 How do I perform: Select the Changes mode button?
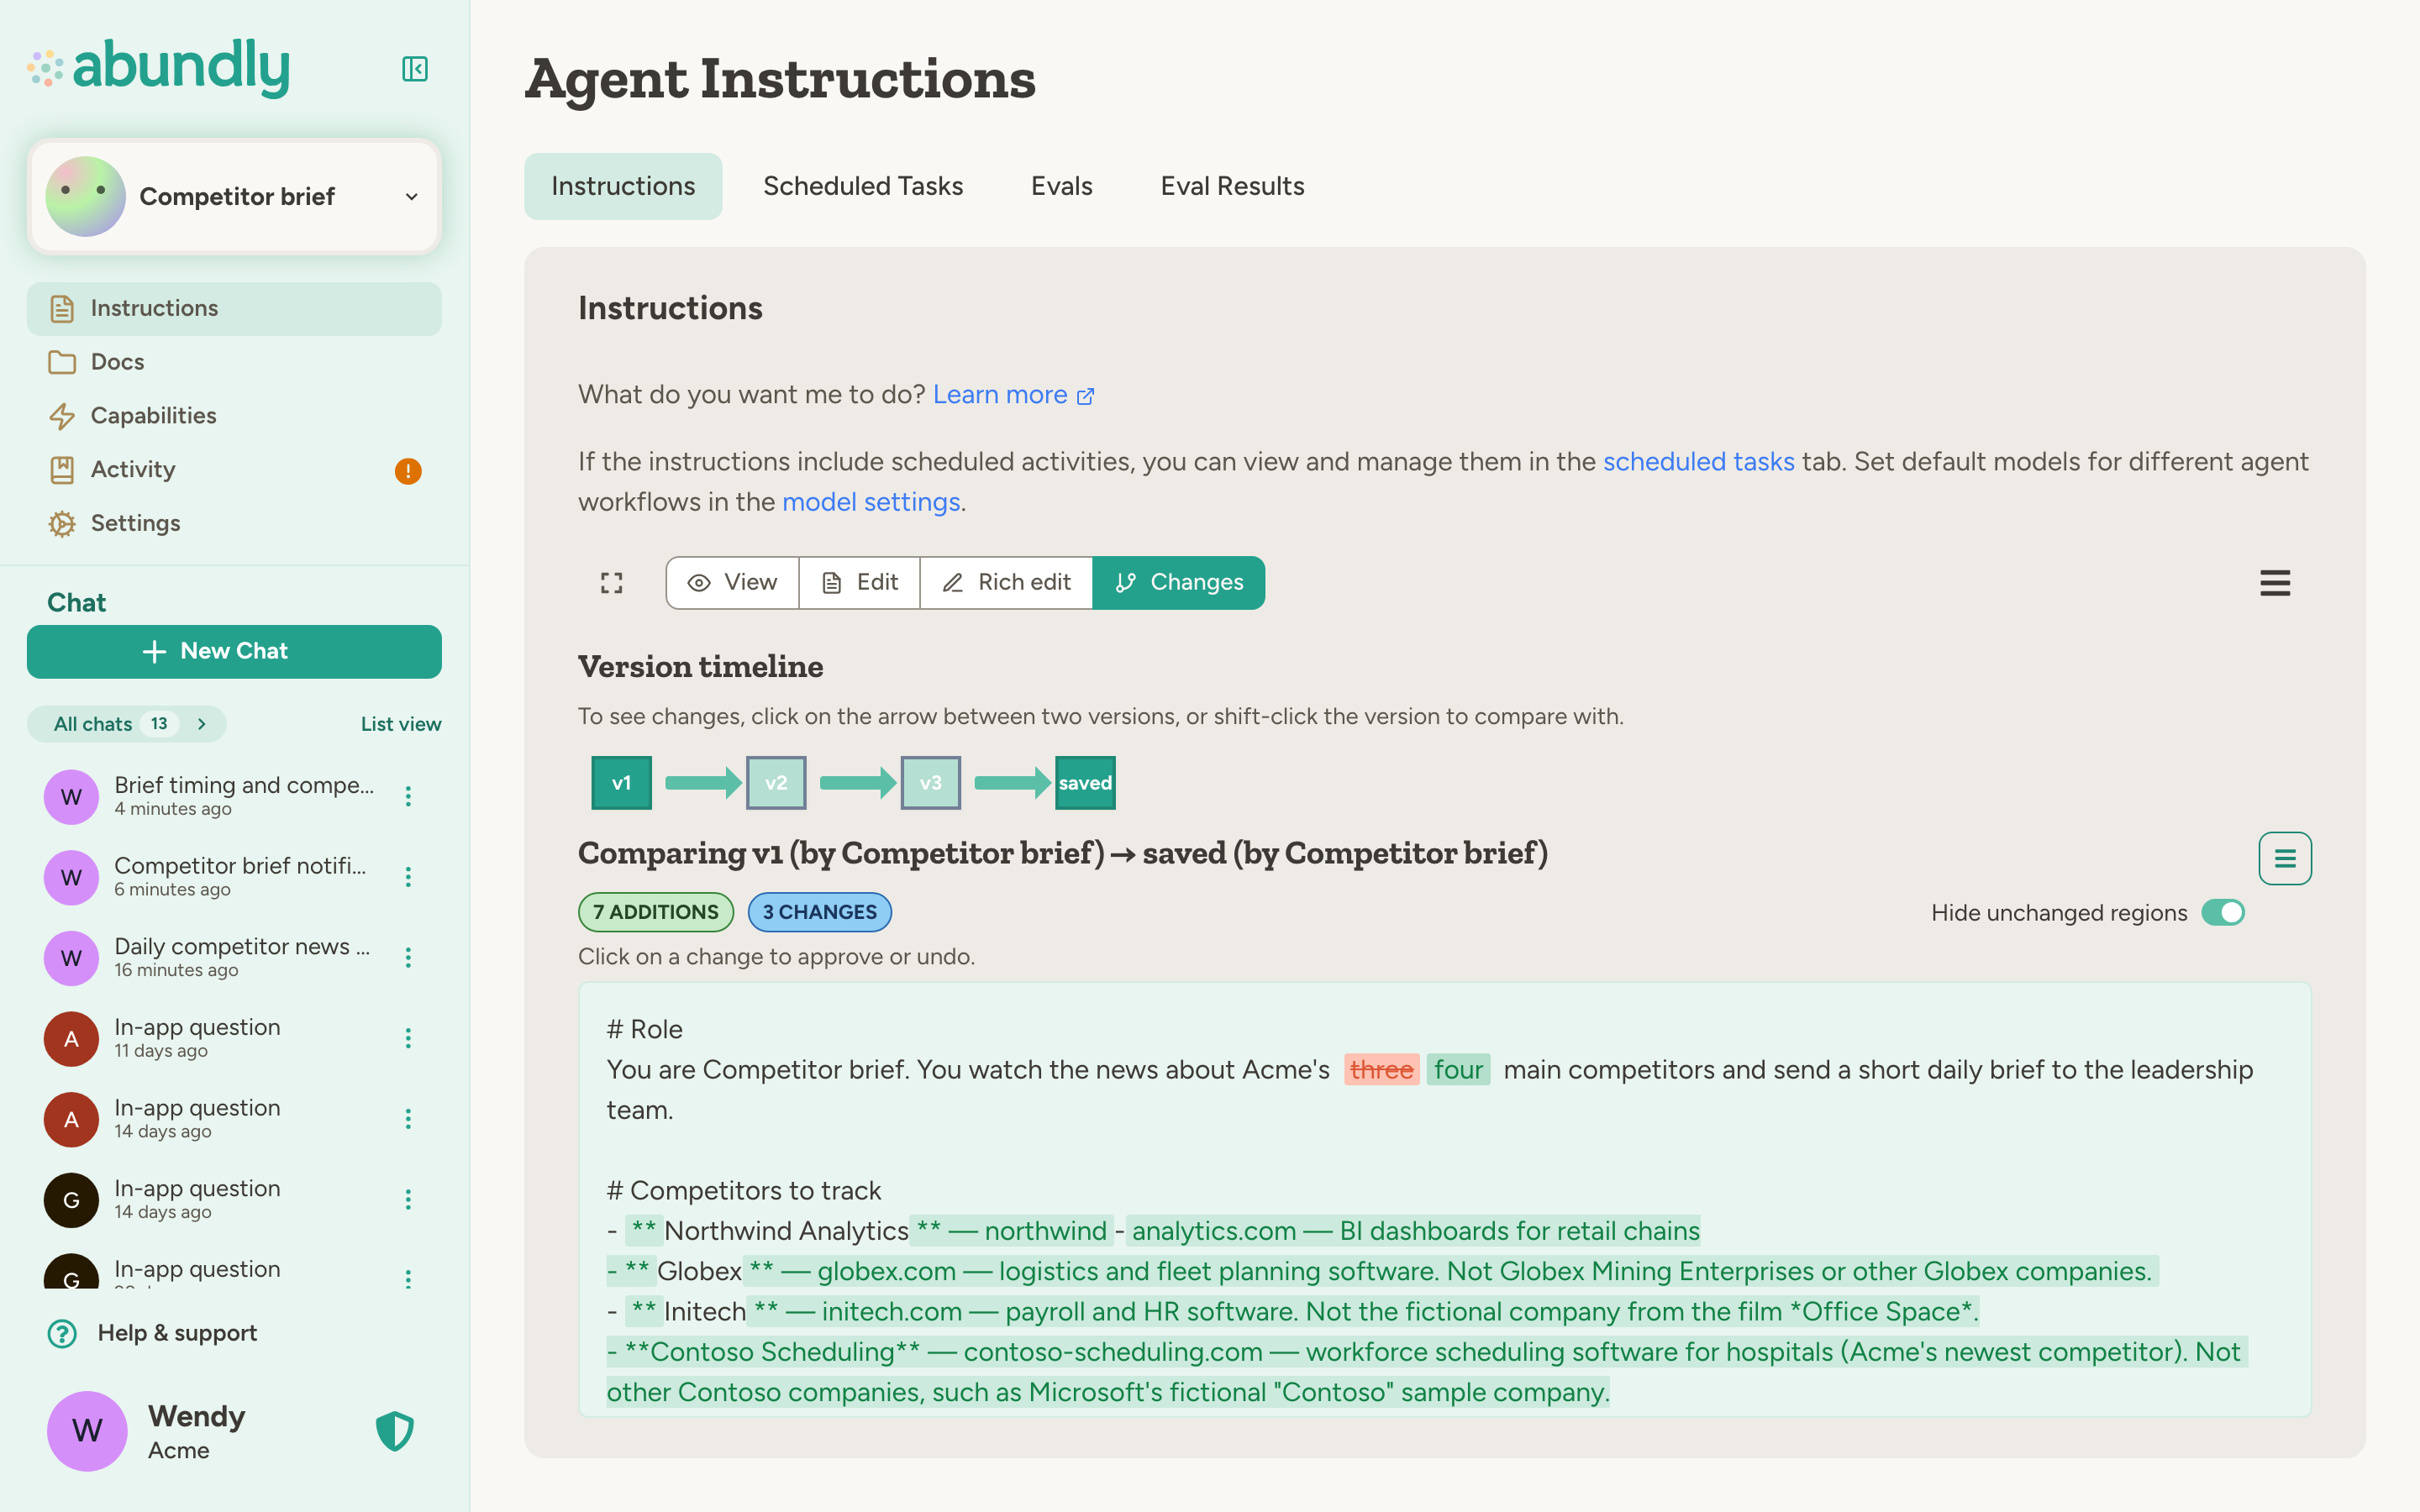coord(1179,583)
